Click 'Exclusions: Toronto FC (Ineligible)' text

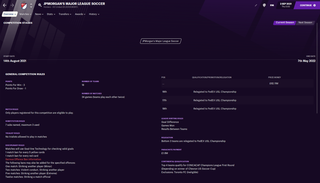point(180,172)
